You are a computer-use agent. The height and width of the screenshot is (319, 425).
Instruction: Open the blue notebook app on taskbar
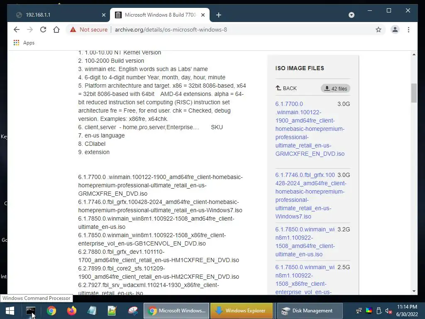(x=92, y=311)
